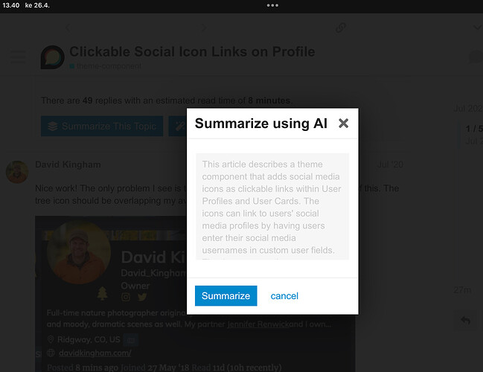
Task: Open the hamburger menu icon
Action: point(18,57)
